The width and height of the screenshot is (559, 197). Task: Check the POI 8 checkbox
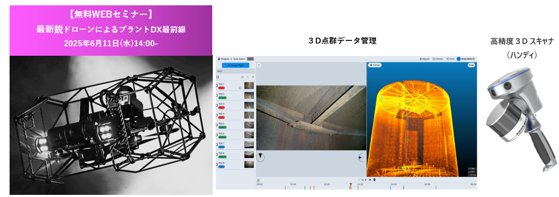(x=217, y=155)
